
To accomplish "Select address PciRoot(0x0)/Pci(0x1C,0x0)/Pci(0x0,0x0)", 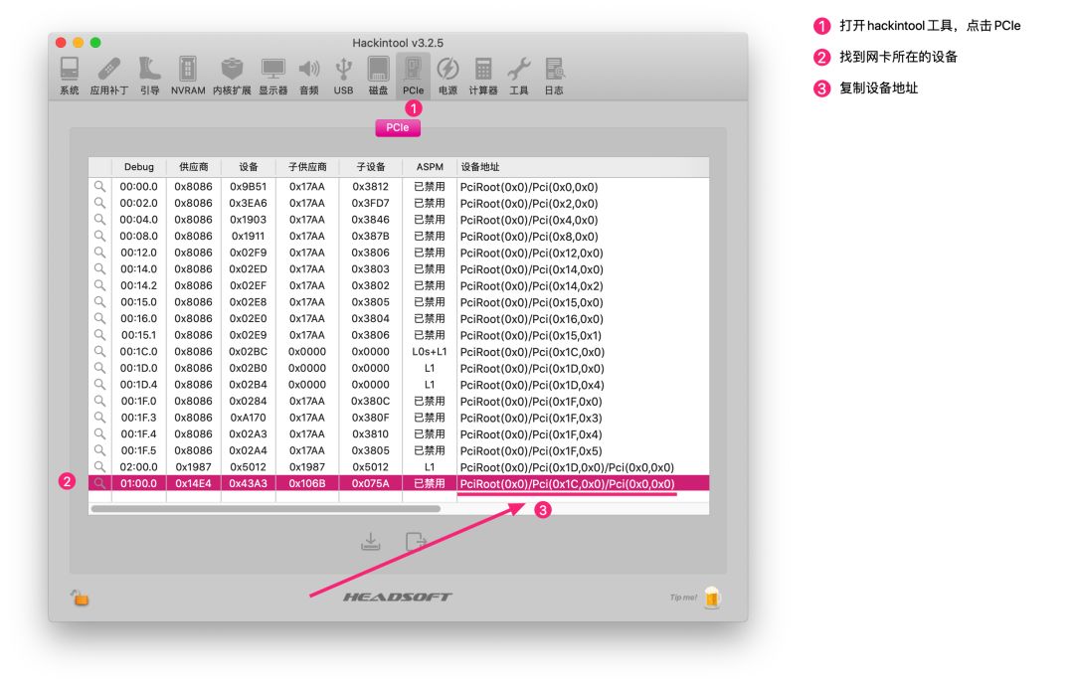I will 567,483.
